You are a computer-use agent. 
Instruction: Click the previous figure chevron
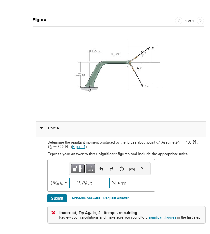[178, 20]
